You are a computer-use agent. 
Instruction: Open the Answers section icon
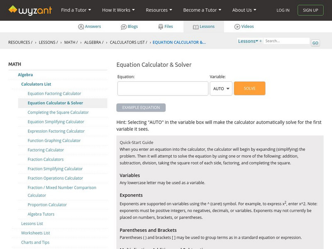click(x=81, y=27)
